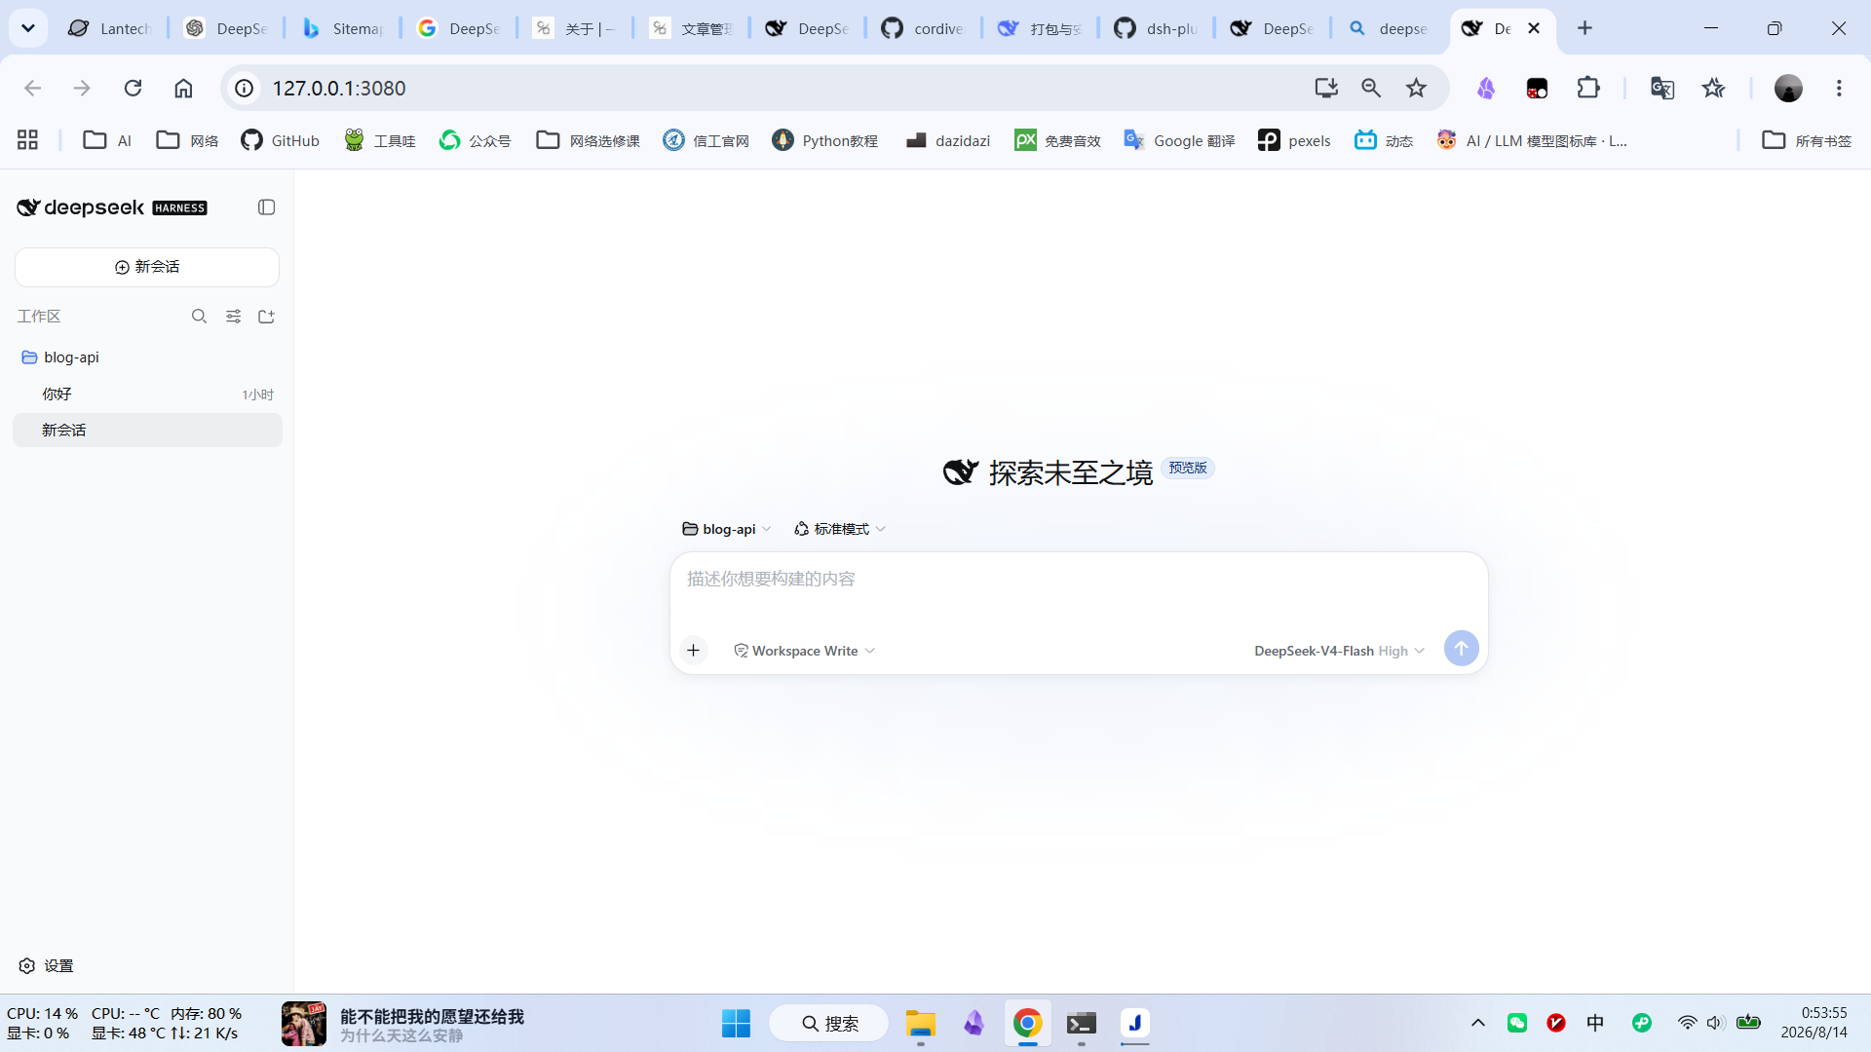
Task: Search workspaces with the magnifier icon
Action: 199,317
